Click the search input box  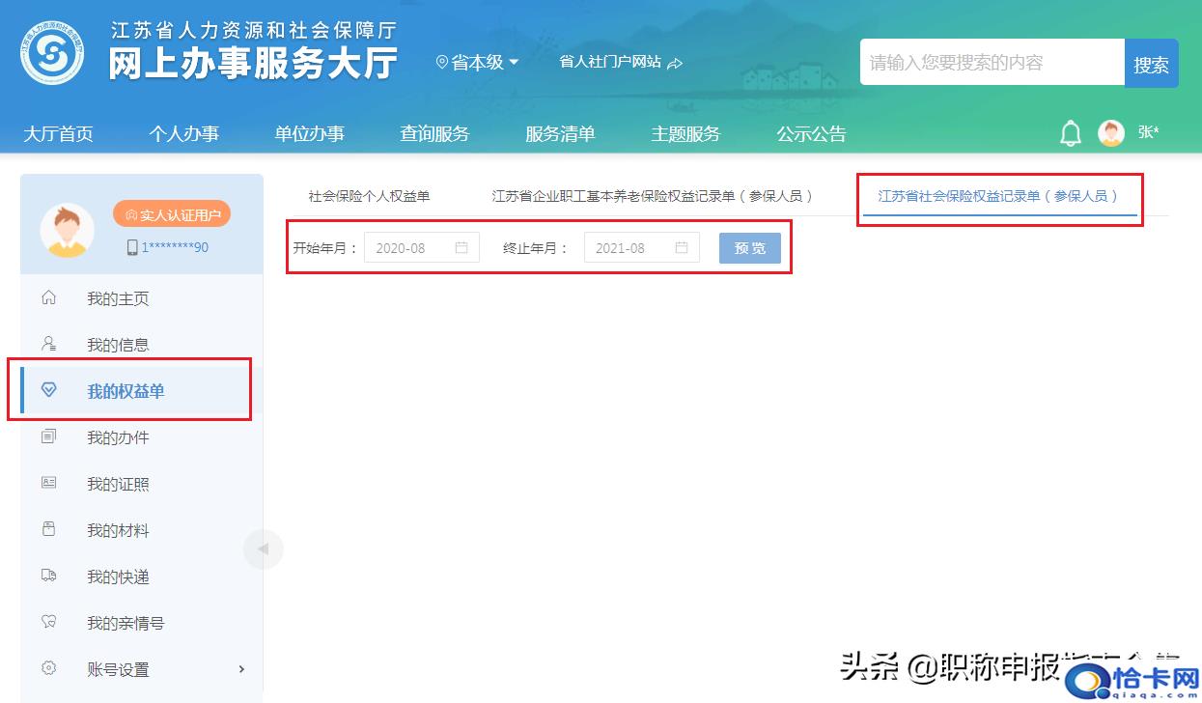pyautogui.click(x=992, y=63)
